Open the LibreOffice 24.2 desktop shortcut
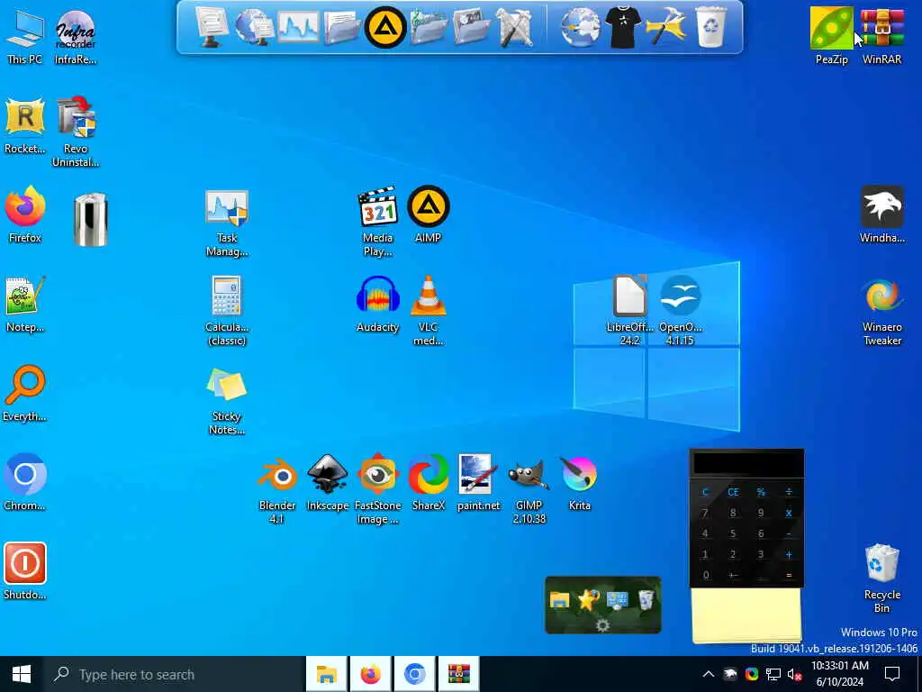 (x=629, y=311)
